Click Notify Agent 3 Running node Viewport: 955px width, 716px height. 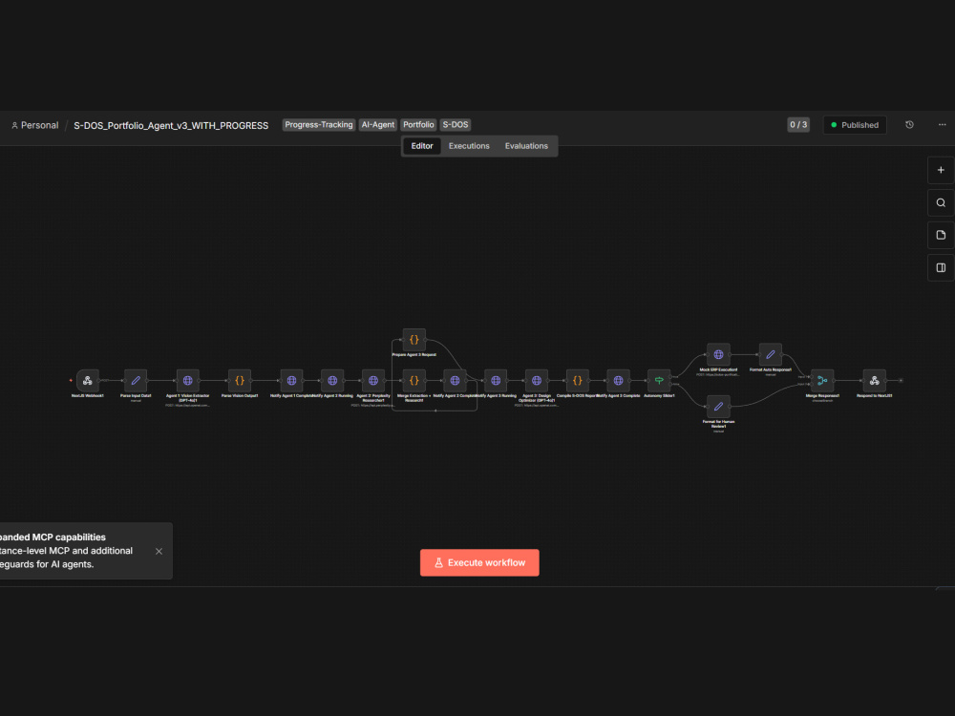pos(496,381)
